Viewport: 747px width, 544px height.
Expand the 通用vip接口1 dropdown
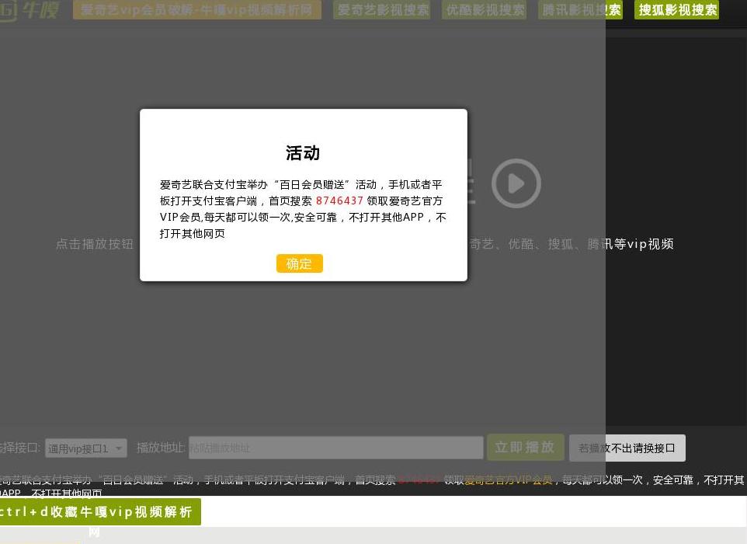pos(86,448)
